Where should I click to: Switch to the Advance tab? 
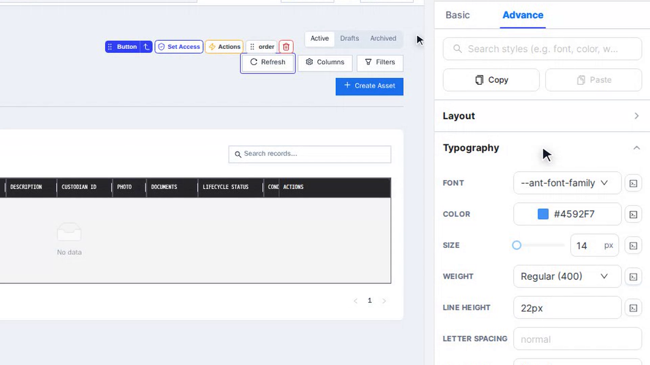523,15
